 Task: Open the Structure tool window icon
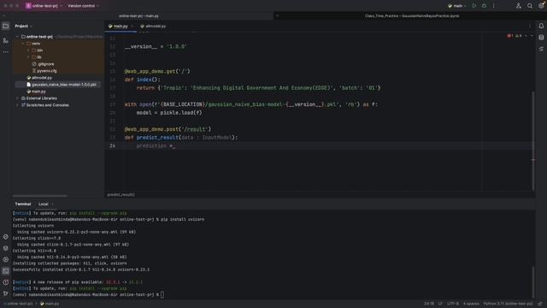(x=6, y=40)
